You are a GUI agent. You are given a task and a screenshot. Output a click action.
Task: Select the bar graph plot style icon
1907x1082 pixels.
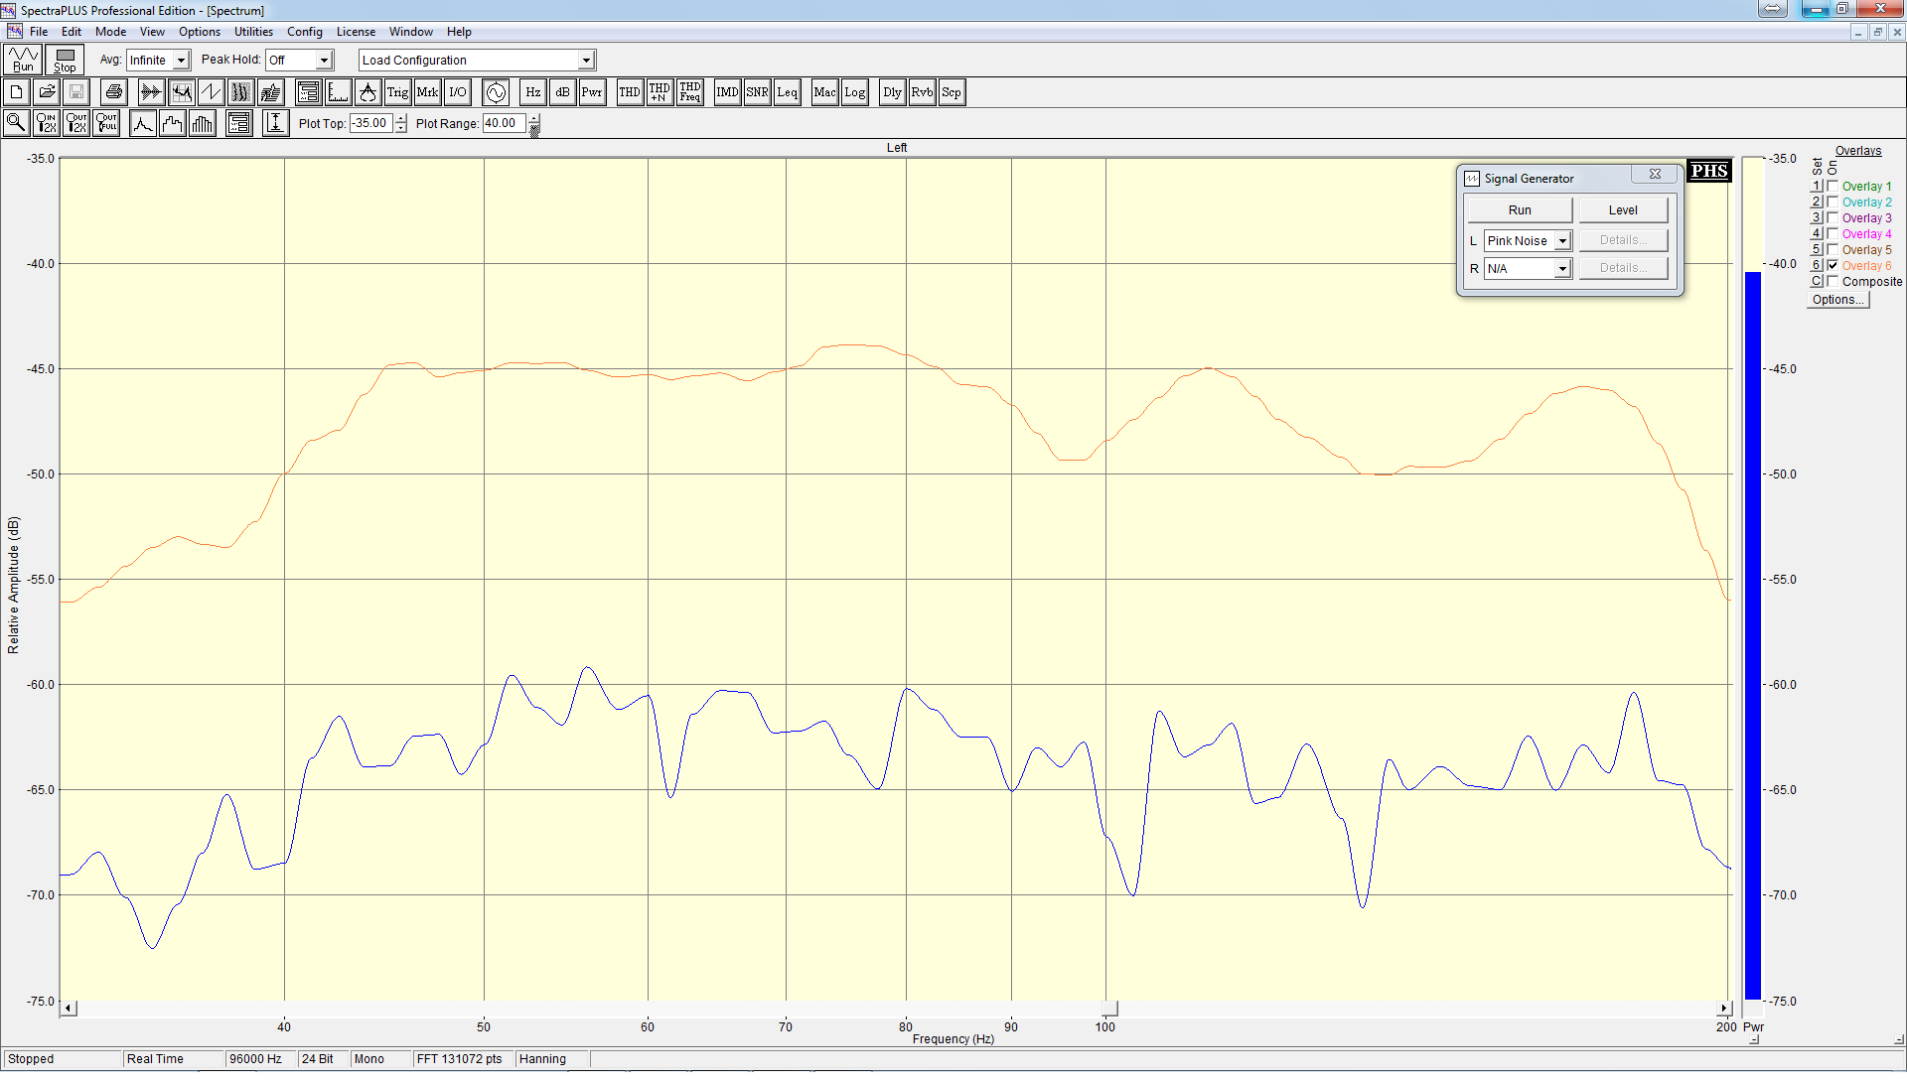click(x=203, y=123)
